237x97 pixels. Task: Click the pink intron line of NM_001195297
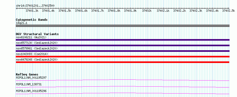pos(122,80)
